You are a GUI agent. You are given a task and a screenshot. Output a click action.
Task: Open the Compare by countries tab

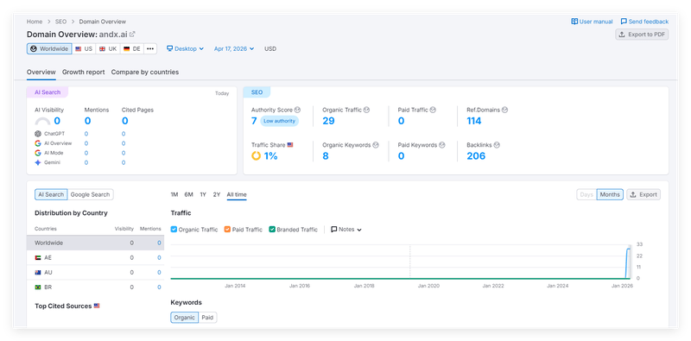pyautogui.click(x=145, y=73)
